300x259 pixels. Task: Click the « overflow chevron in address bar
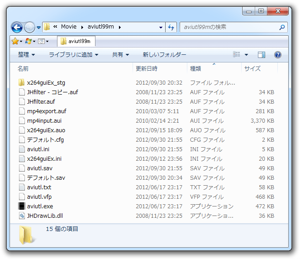tap(55, 27)
